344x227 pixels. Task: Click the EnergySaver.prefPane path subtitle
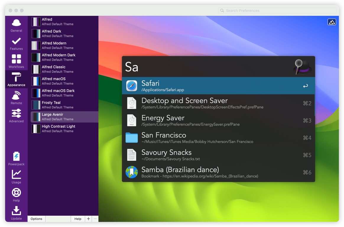coord(191,124)
